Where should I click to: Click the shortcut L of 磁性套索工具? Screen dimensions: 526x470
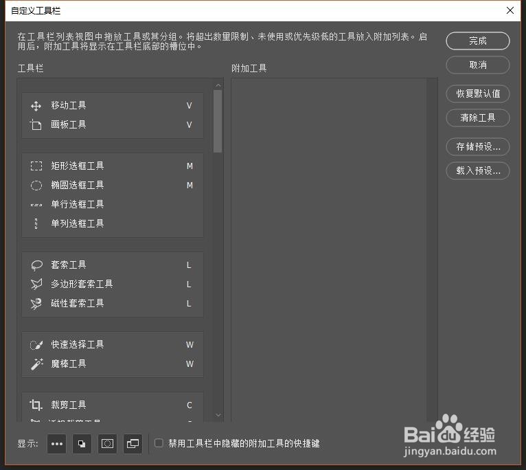189,304
